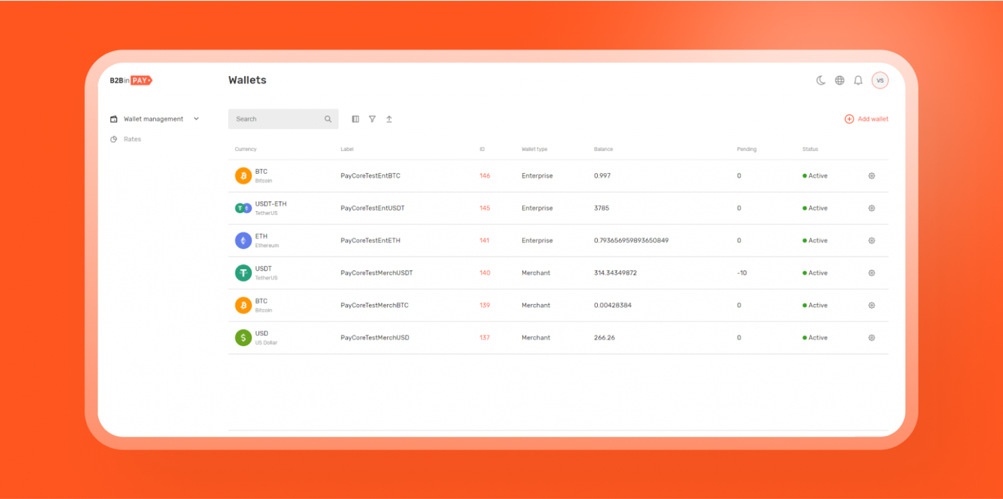Click the B2BinPay logo

(131, 80)
